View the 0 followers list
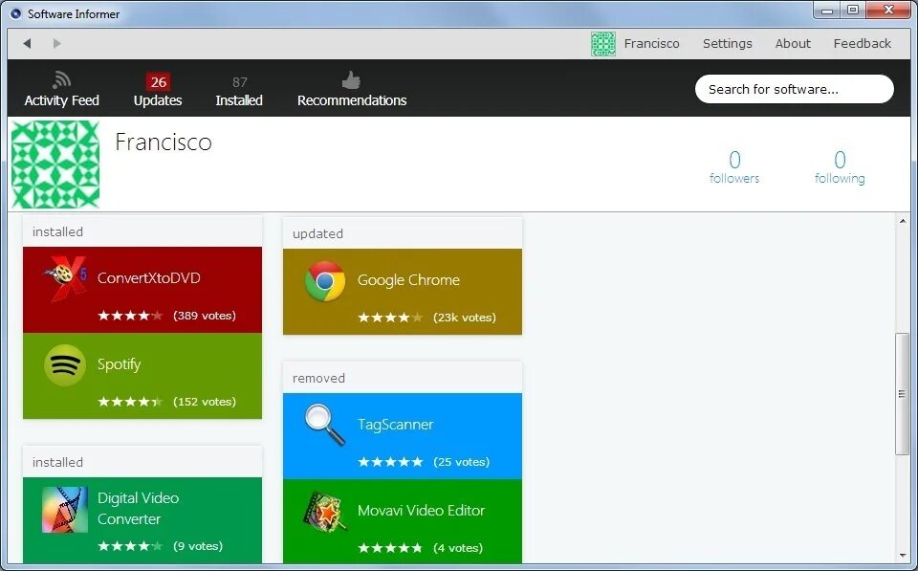This screenshot has height=571, width=918. pyautogui.click(x=734, y=167)
